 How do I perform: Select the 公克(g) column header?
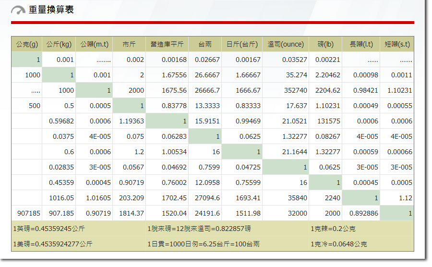[x=27, y=44]
